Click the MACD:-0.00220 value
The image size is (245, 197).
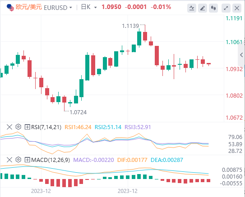tap(93, 160)
